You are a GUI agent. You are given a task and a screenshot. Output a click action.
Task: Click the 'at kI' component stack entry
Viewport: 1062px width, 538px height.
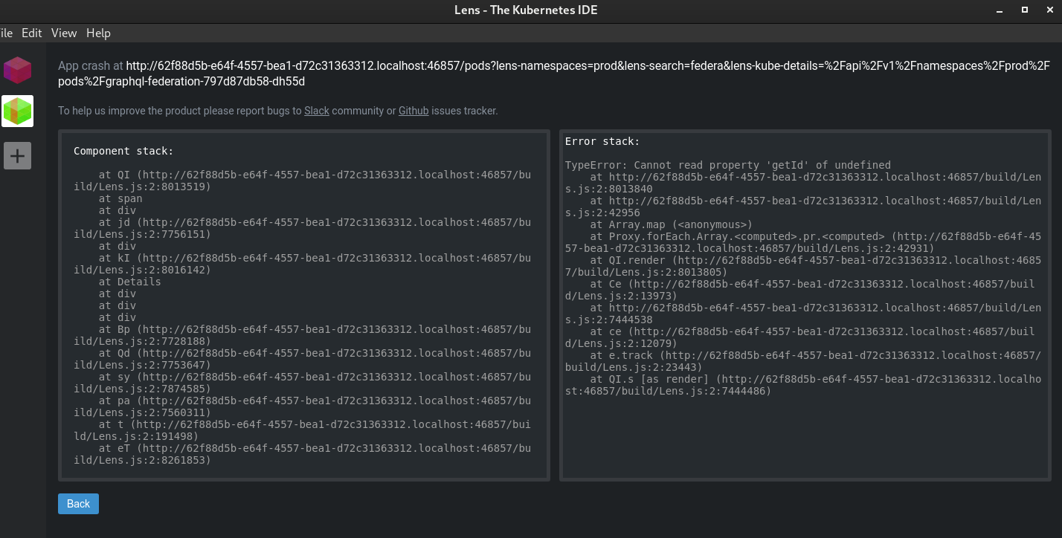coord(303,264)
